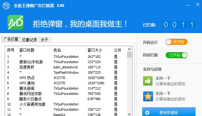Click the 180*115 window size cell
This screenshot has width=202, height=116.
pos(94,67)
